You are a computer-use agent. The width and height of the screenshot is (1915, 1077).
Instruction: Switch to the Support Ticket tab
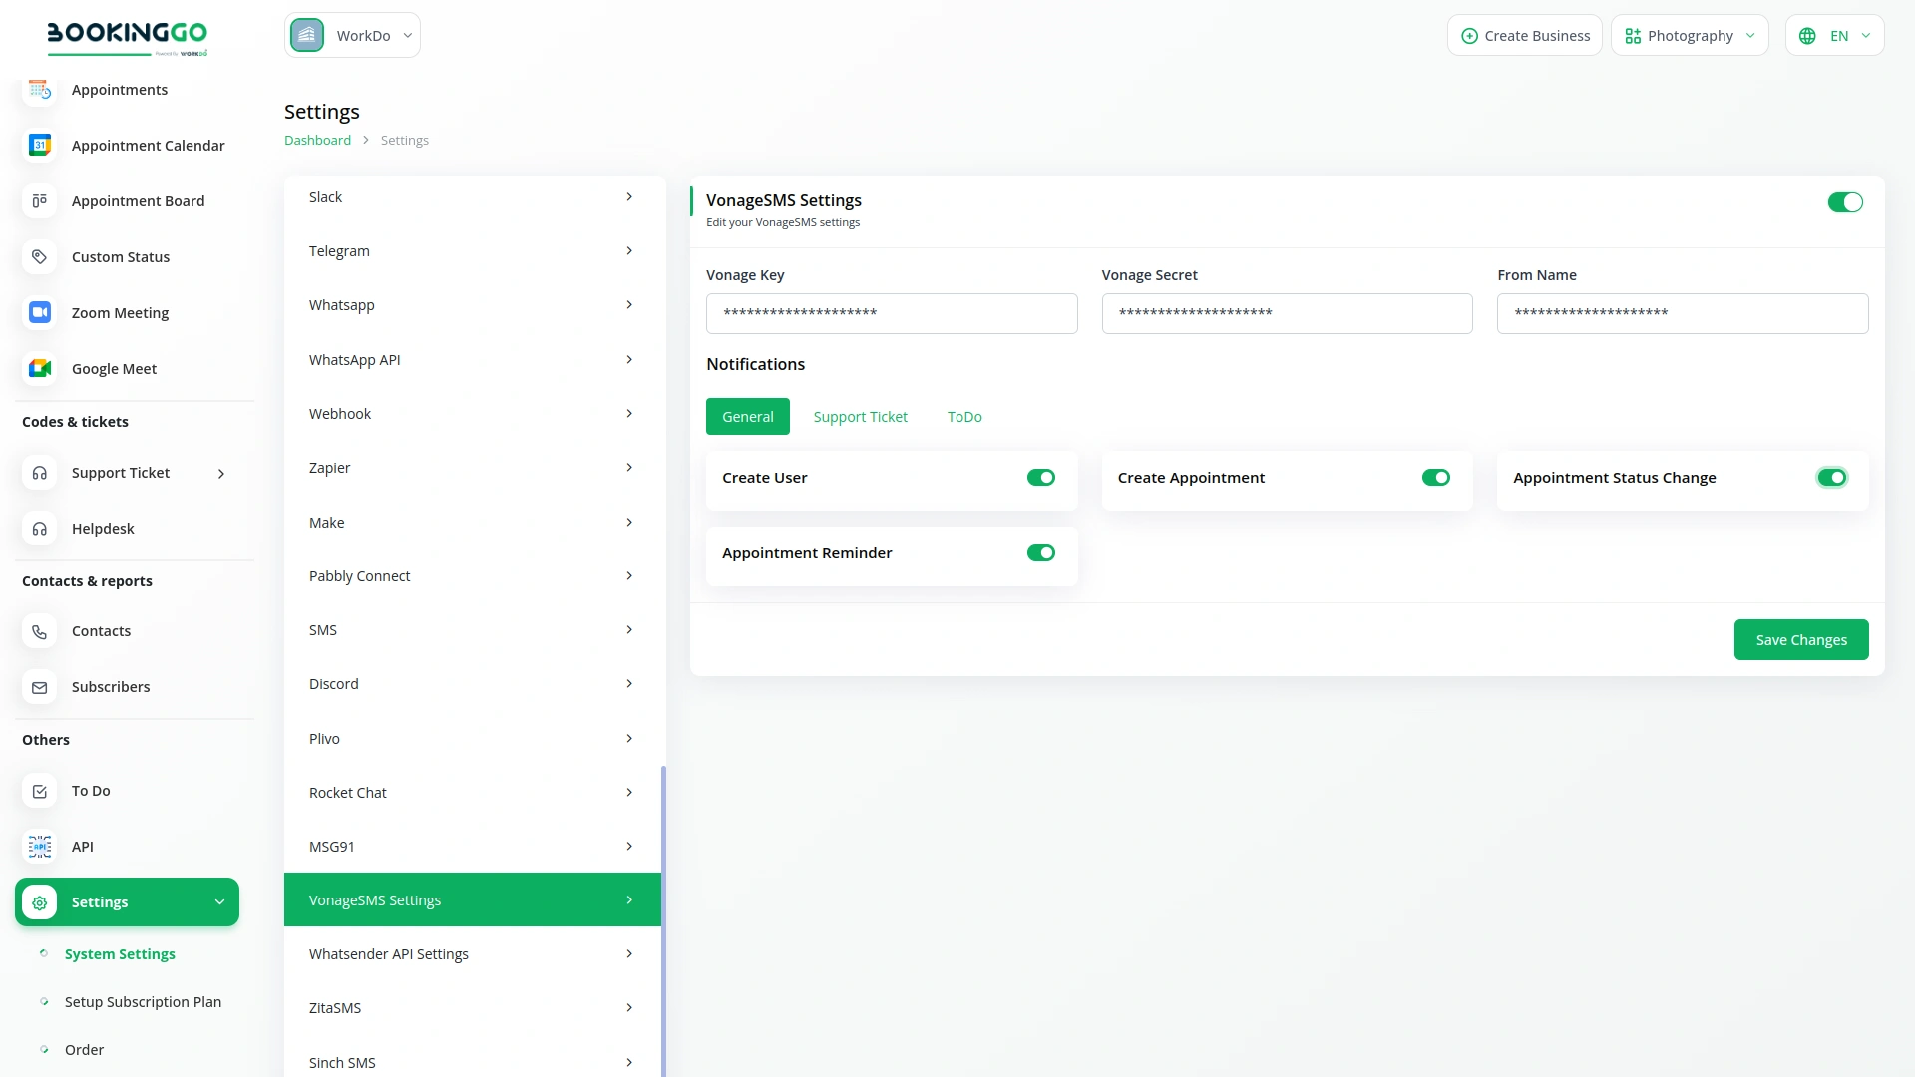(x=860, y=417)
